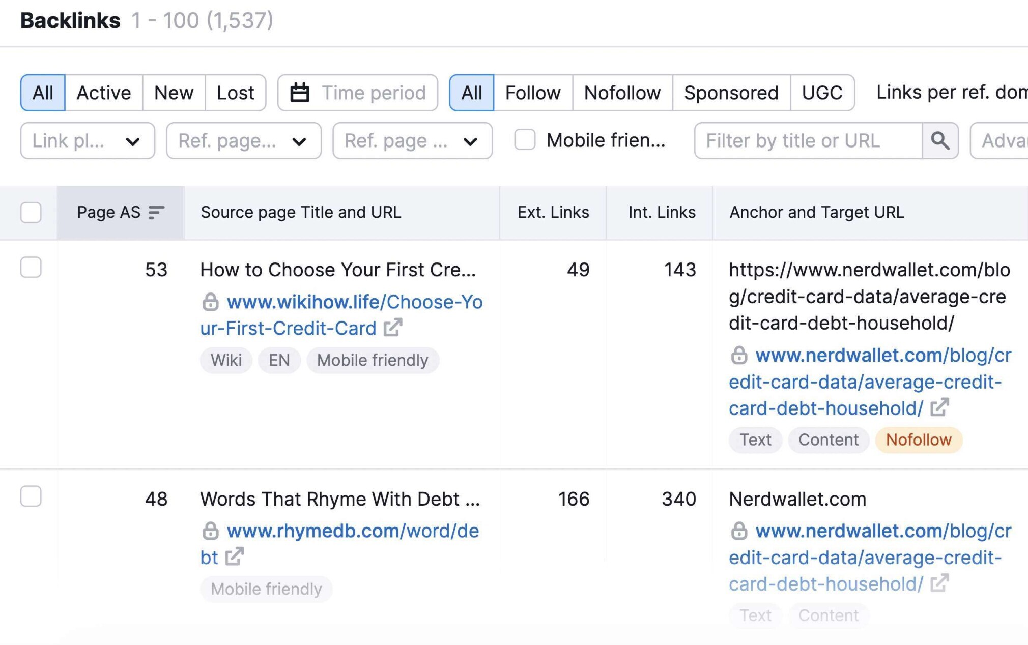
Task: Tick the select-all checkbox in table header
Action: [31, 212]
